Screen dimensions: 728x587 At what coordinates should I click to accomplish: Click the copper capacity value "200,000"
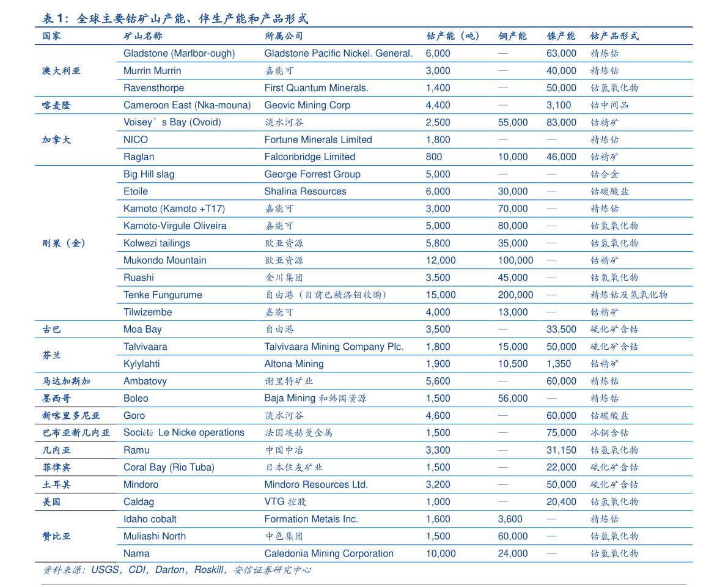coord(516,295)
